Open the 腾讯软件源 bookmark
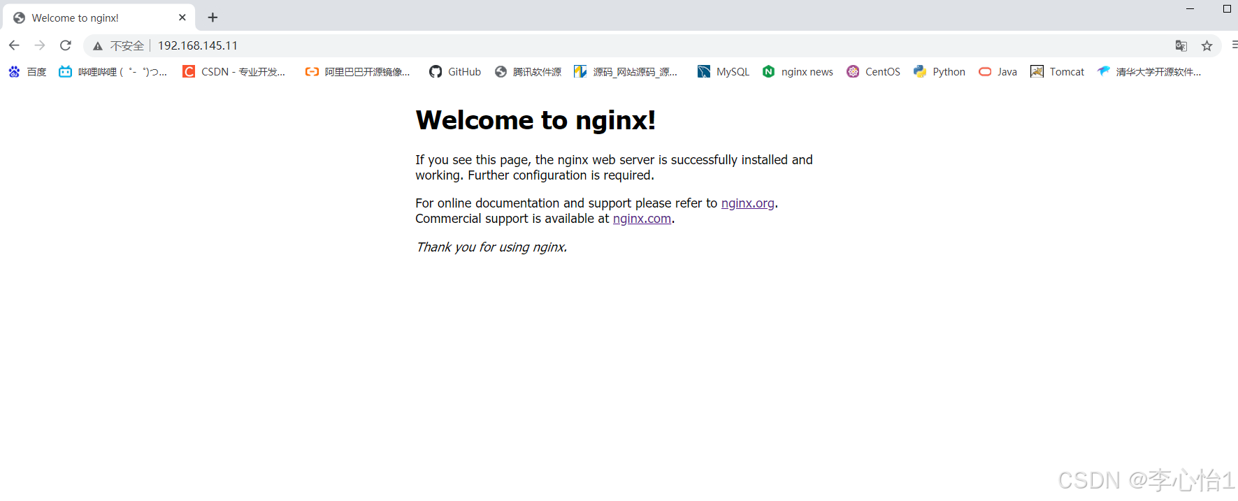 coord(528,71)
